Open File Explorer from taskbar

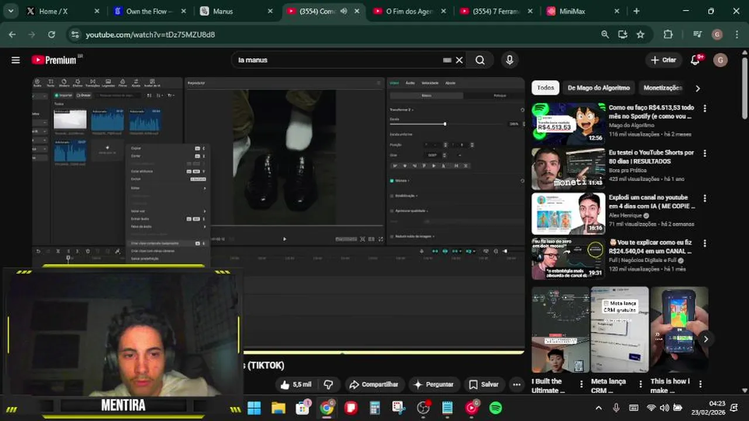[279, 408]
